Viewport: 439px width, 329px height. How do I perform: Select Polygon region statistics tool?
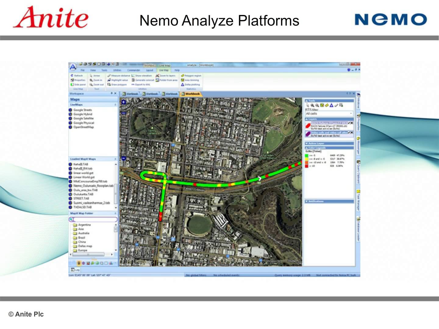click(191, 76)
